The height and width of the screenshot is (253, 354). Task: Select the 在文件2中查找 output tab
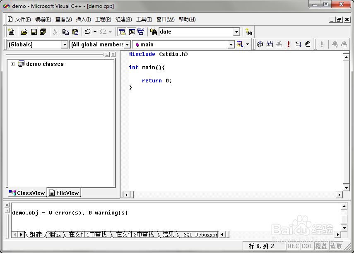[135, 234]
